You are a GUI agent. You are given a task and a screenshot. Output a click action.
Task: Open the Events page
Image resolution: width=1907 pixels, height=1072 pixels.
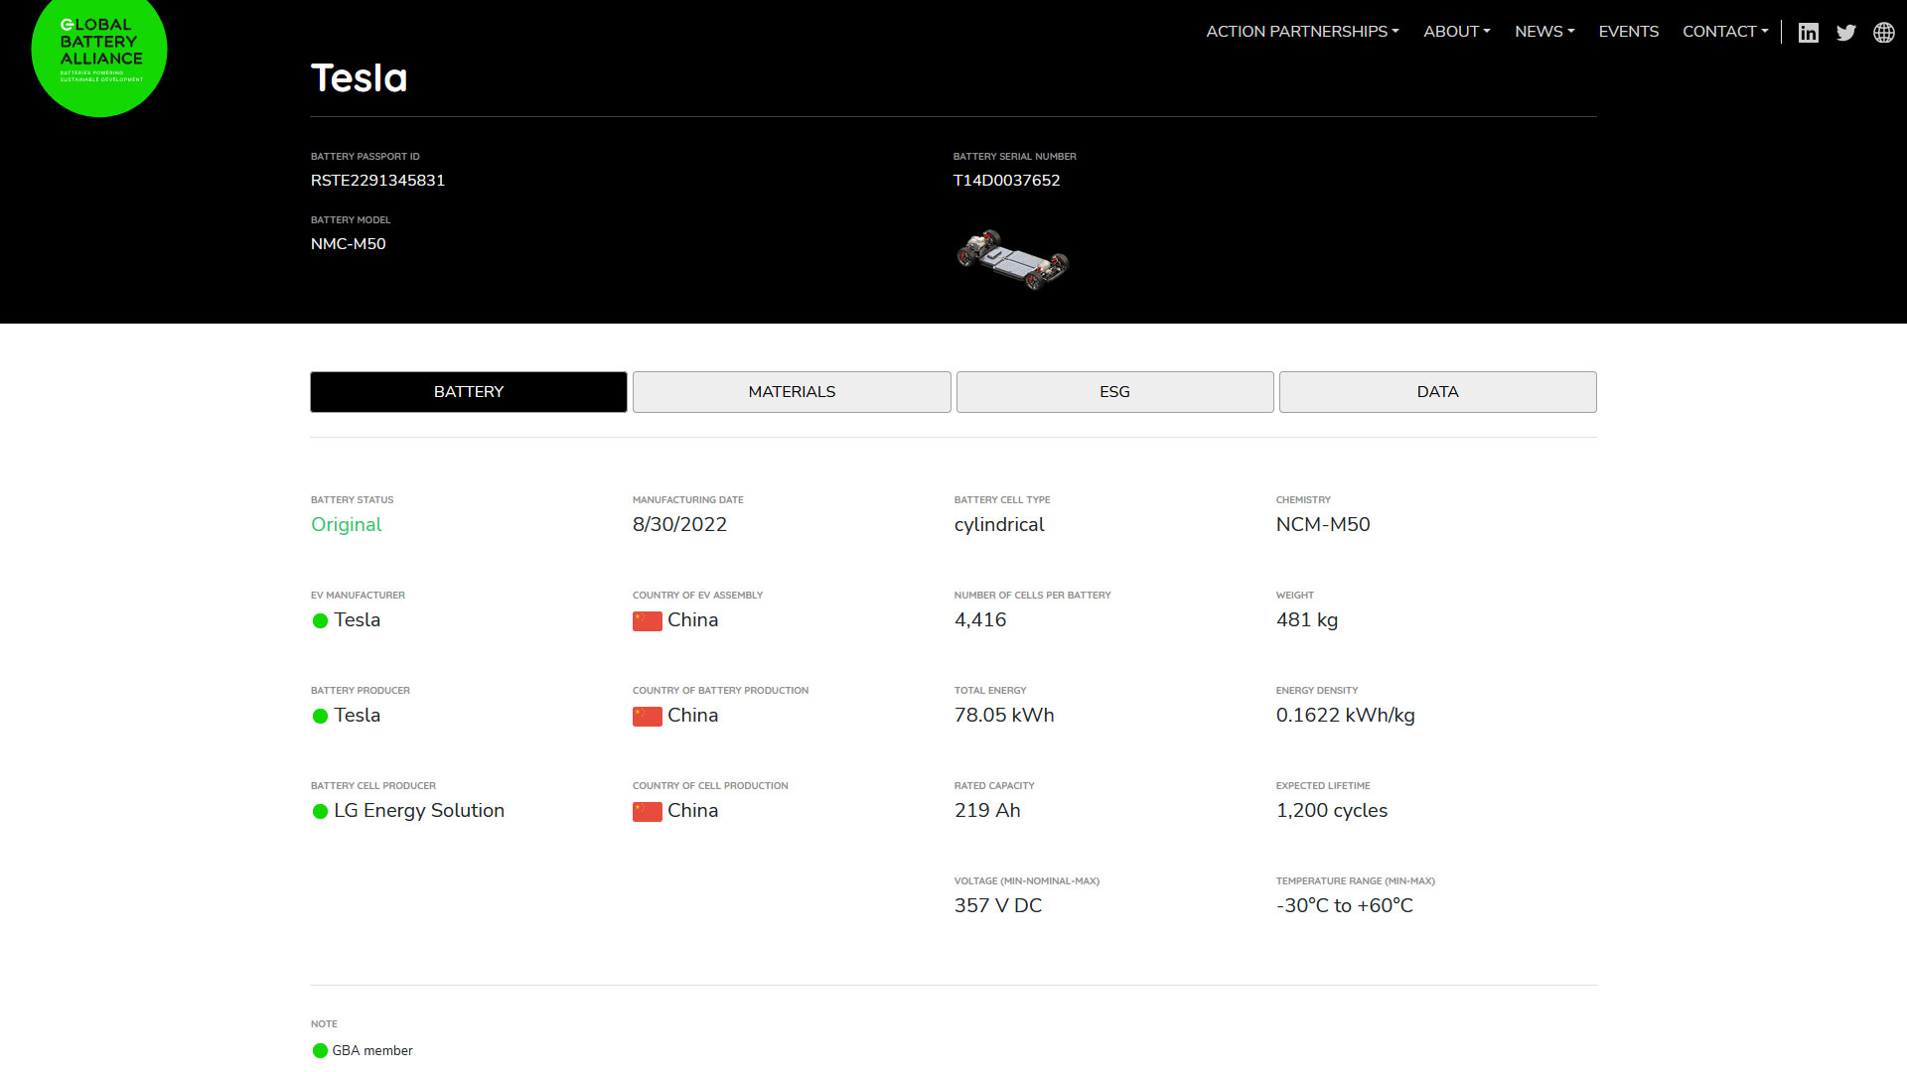[1629, 32]
